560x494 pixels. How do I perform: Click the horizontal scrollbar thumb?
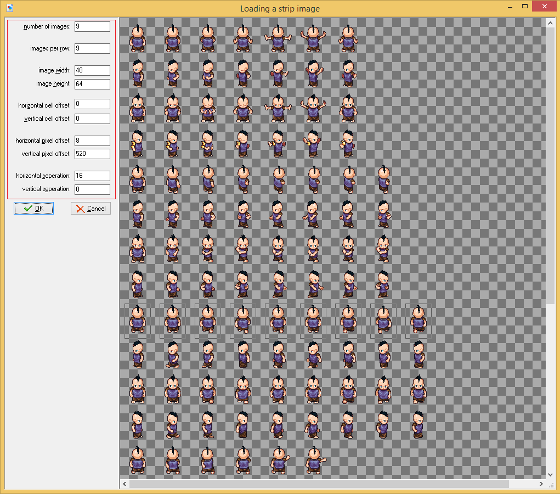[319, 484]
